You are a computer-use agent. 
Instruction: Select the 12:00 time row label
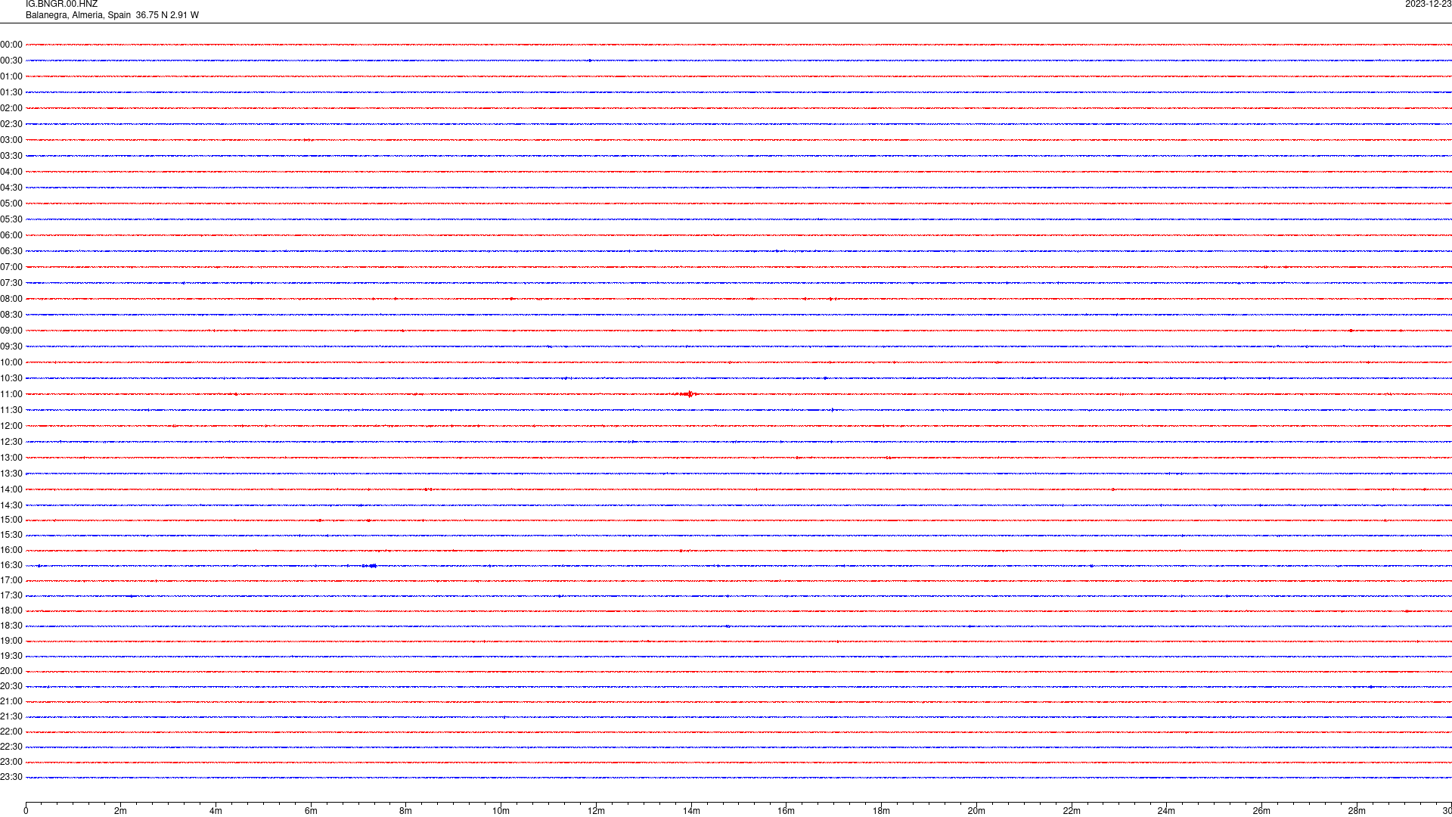[11, 426]
